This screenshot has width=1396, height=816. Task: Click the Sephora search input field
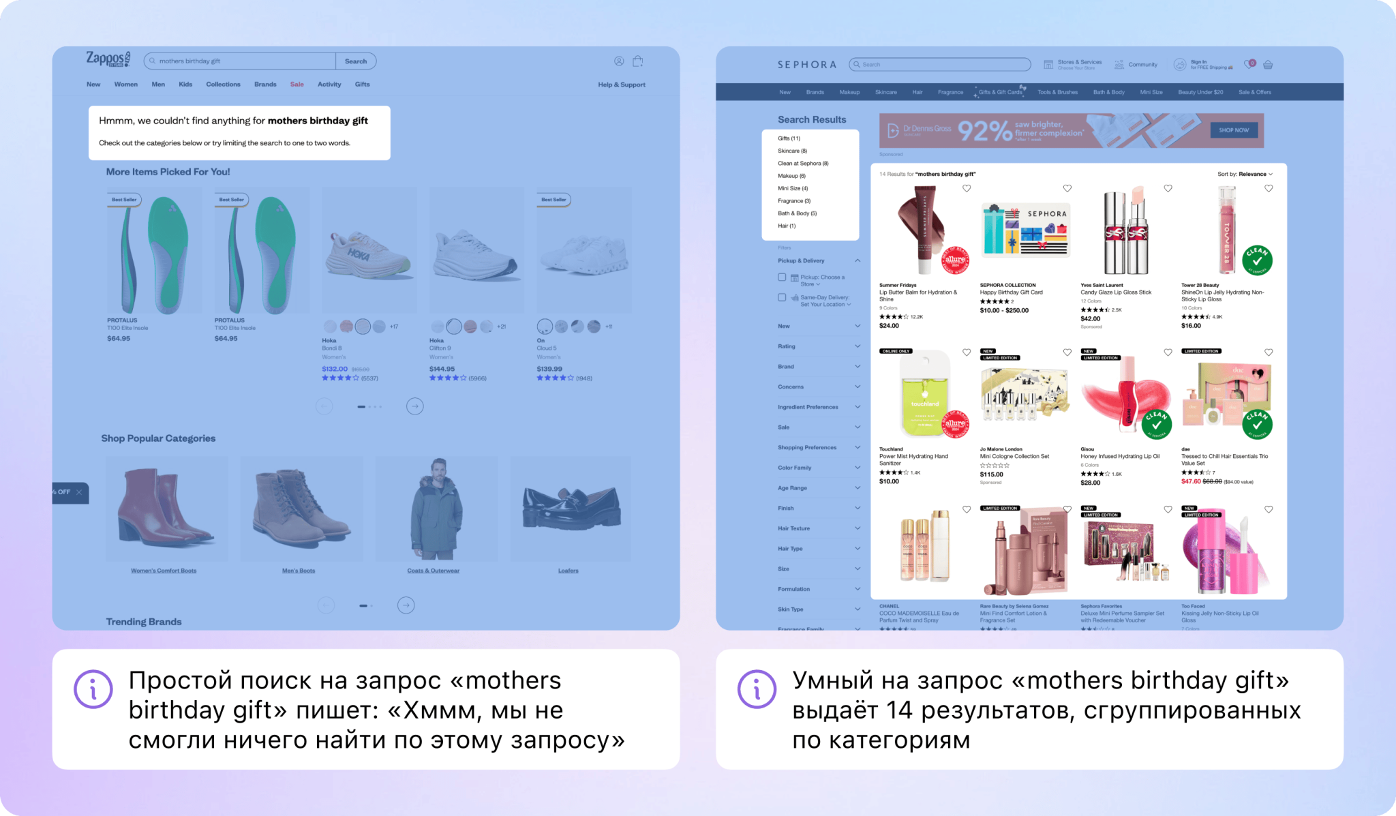click(941, 65)
